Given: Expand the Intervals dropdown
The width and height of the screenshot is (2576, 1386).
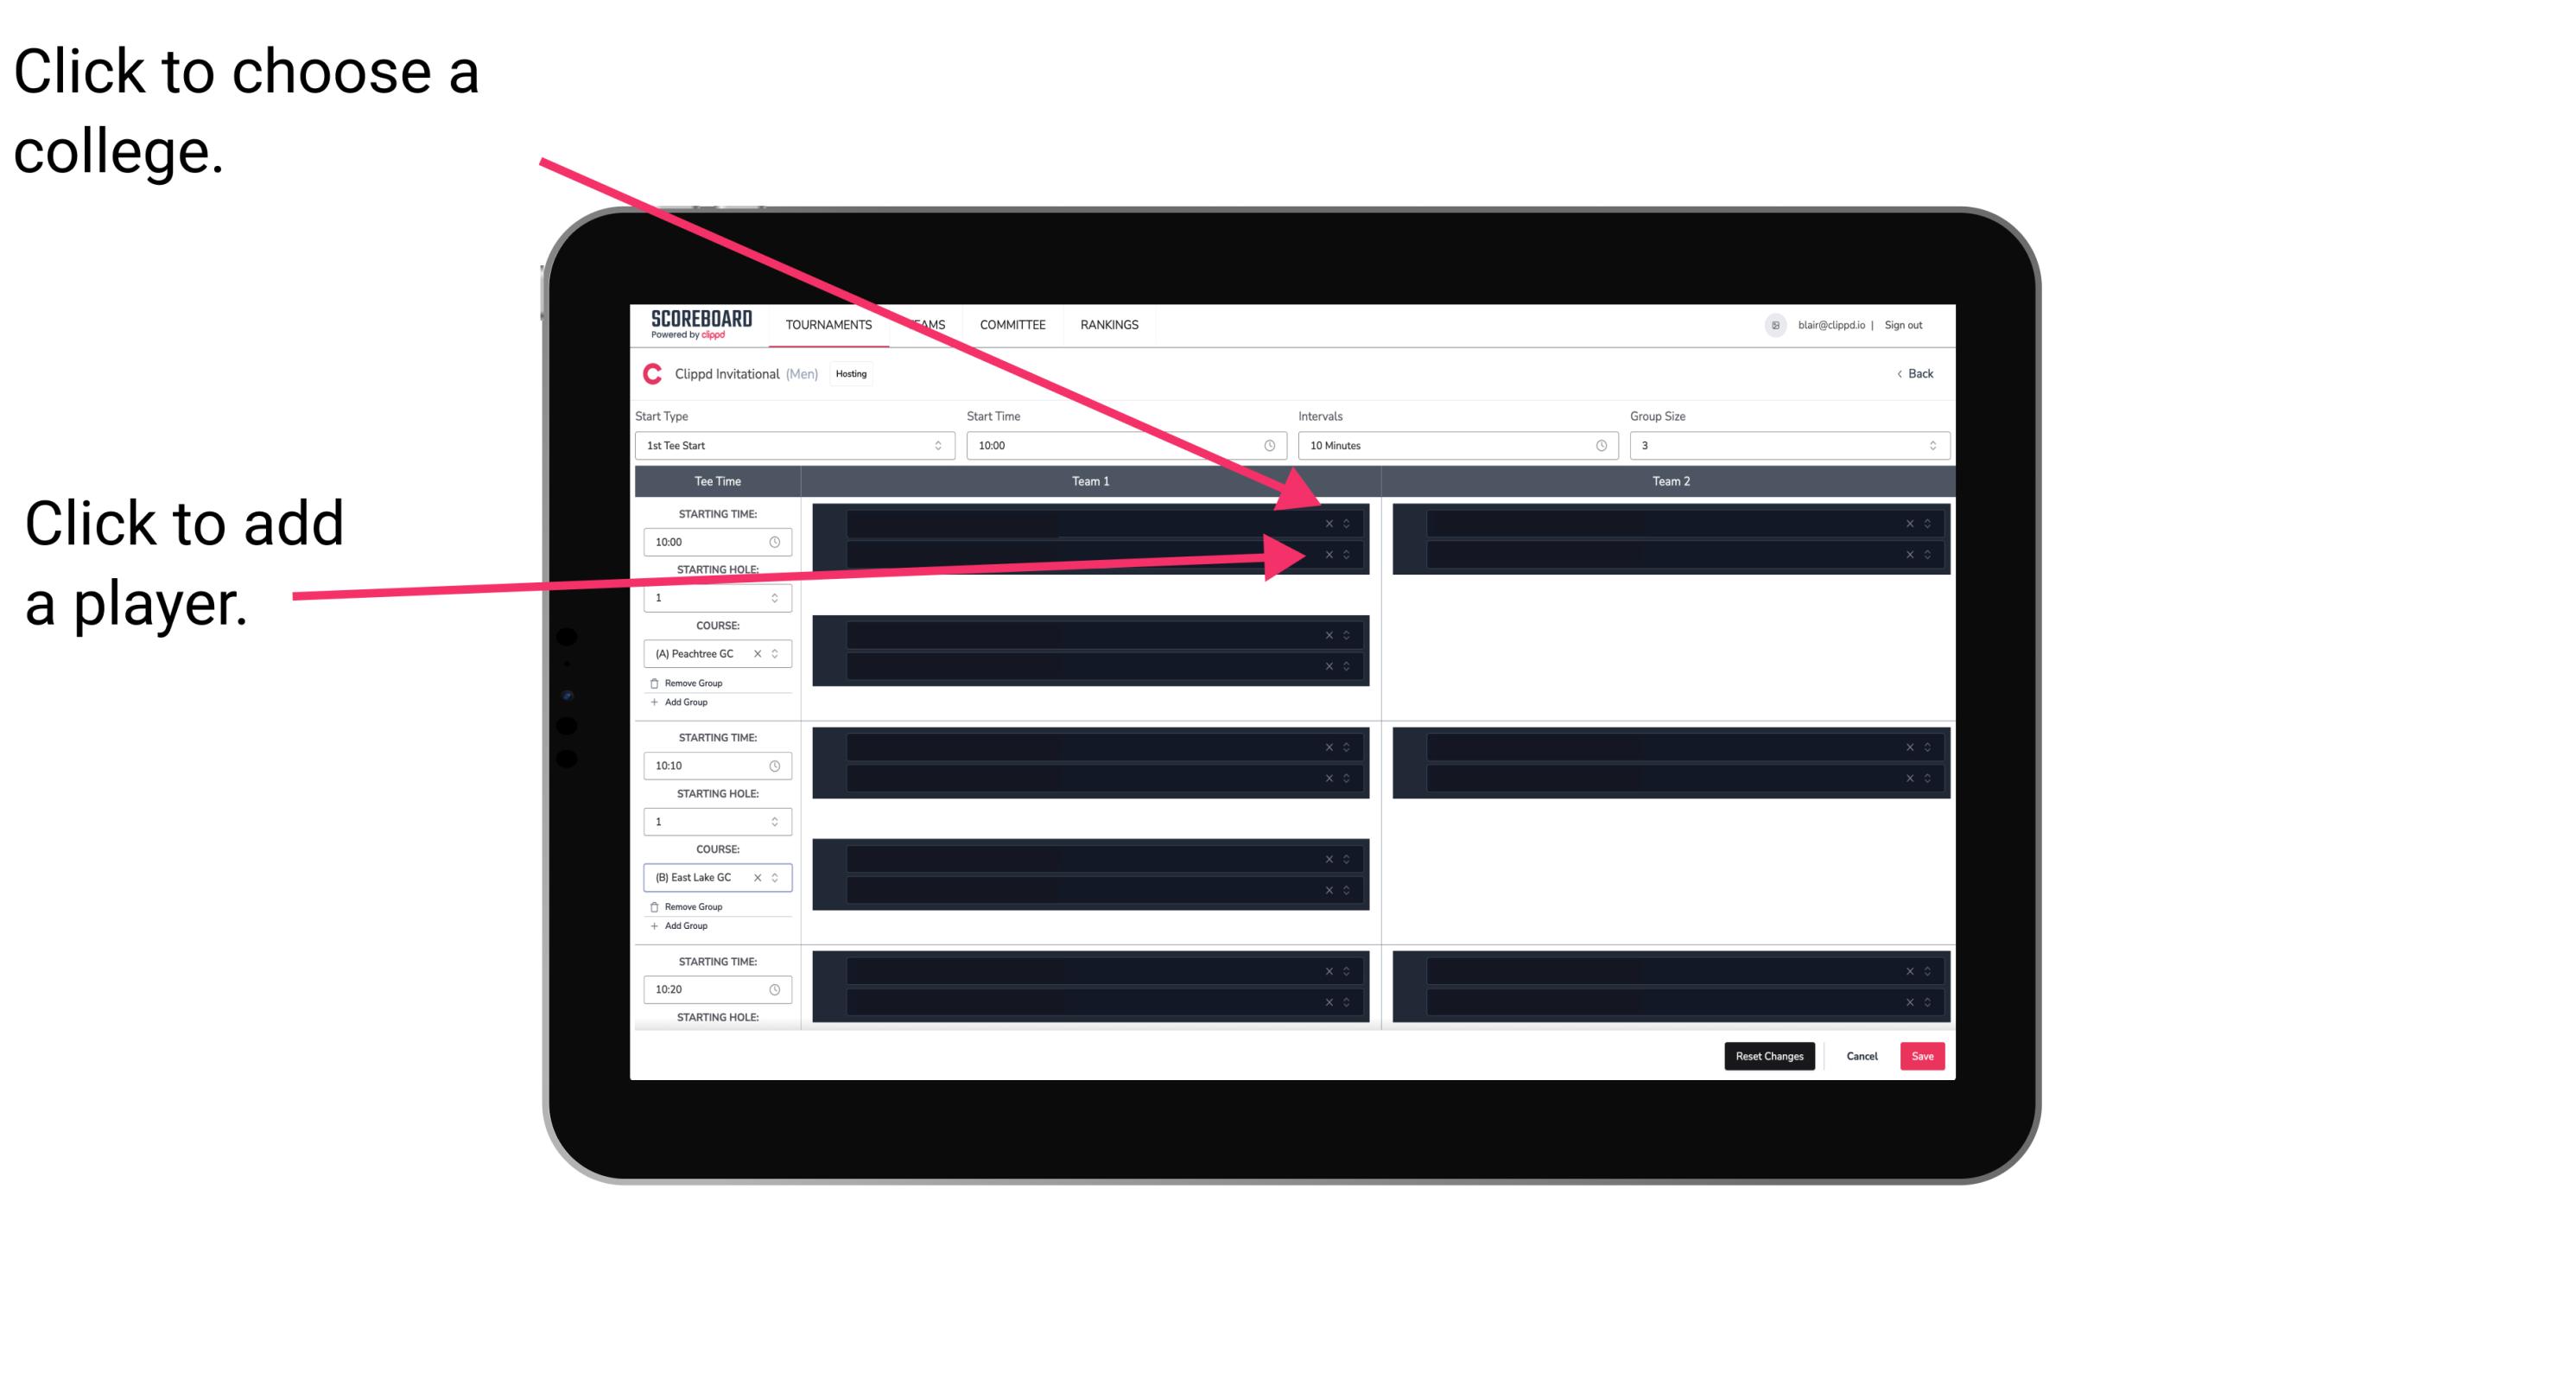Looking at the screenshot, I should point(1452,446).
